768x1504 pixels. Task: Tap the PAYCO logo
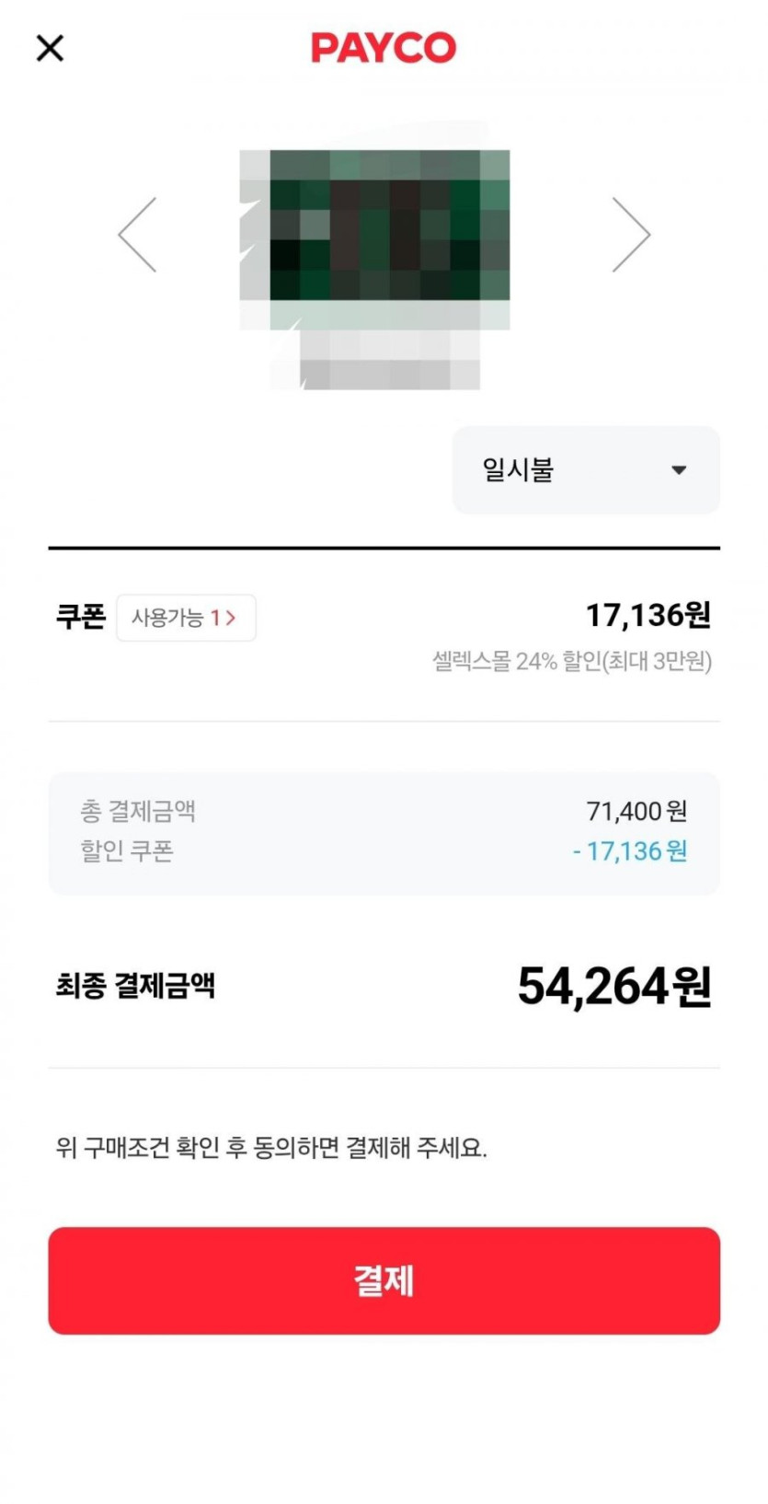coord(384,48)
